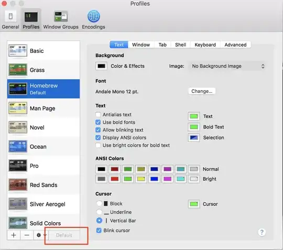This screenshot has width=283, height=250.
Task: Choose the Red Sands profile
Action: point(43,185)
